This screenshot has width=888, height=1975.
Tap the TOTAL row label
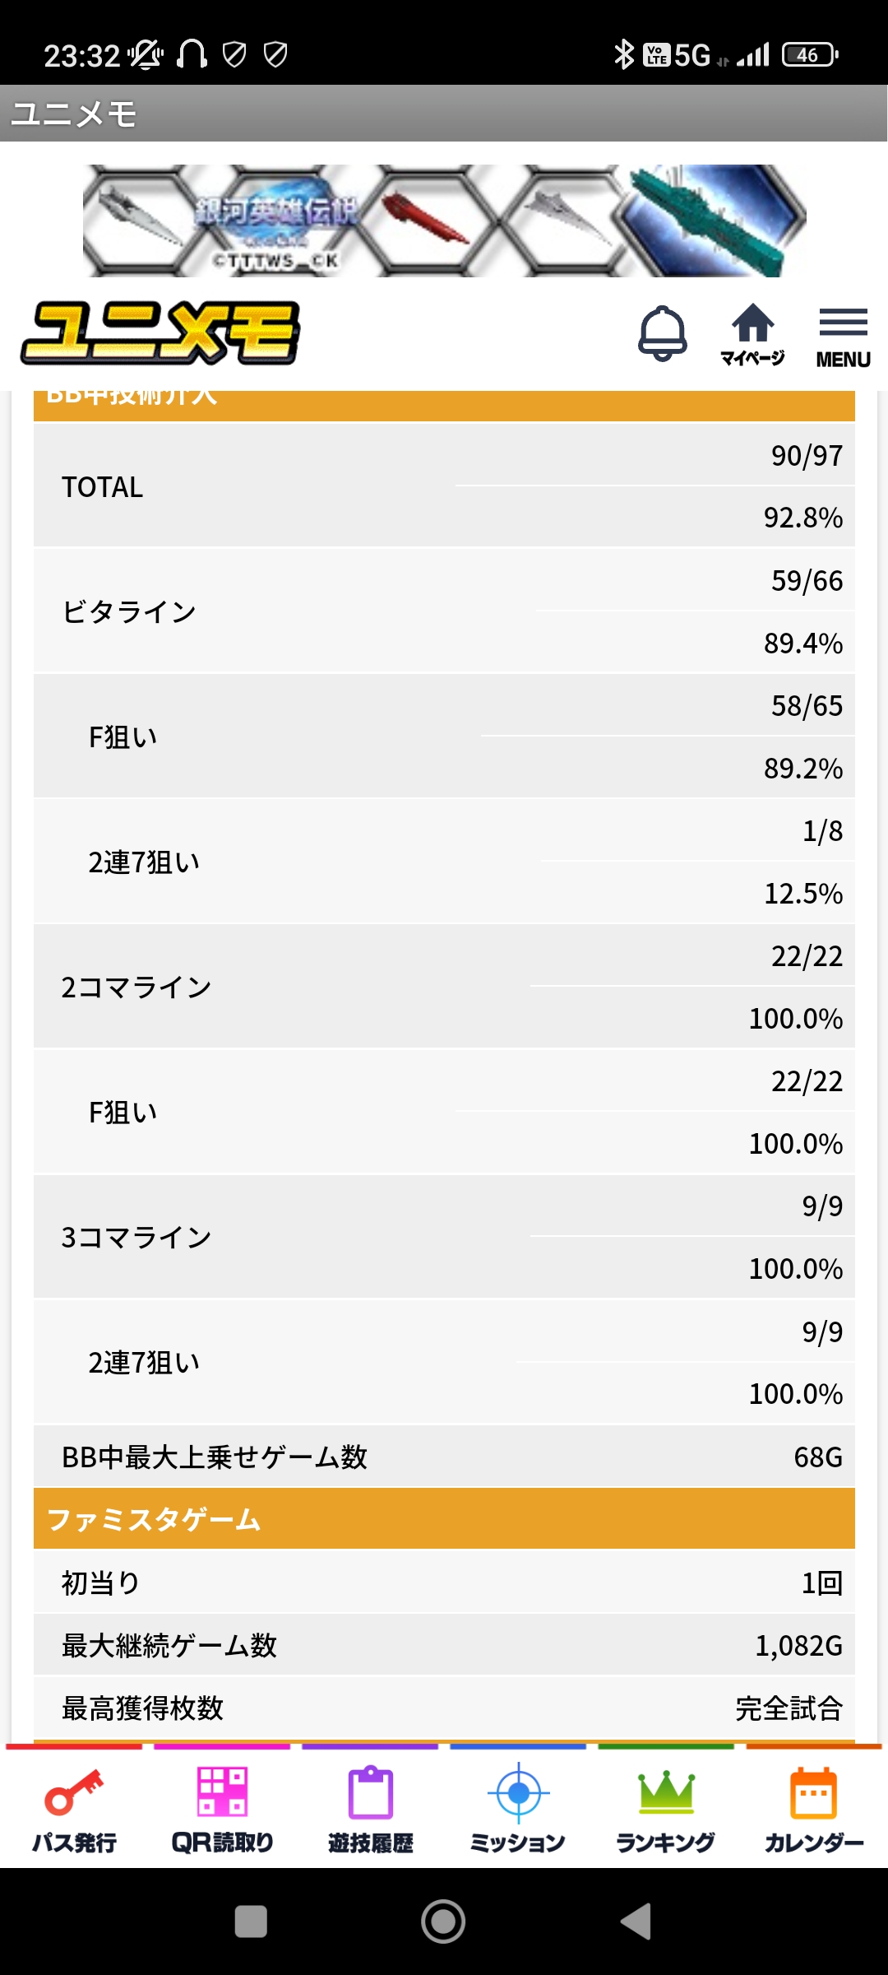pyautogui.click(x=103, y=487)
